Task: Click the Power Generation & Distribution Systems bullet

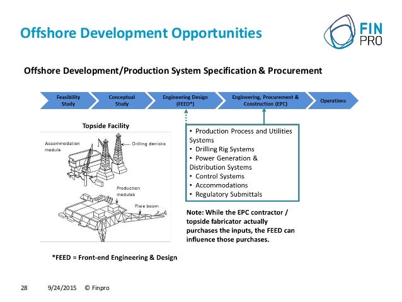Action: (224, 163)
